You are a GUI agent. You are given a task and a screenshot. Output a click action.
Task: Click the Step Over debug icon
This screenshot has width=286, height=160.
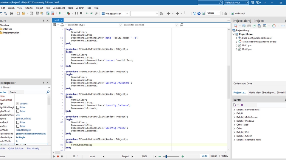coord(91,13)
